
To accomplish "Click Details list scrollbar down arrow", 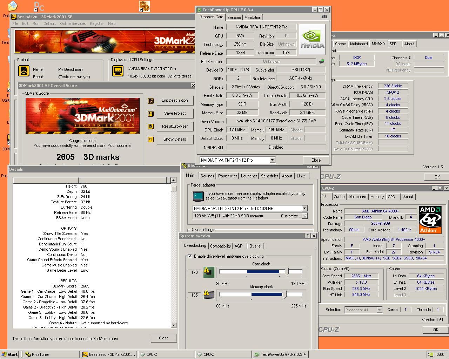I will point(173,325).
